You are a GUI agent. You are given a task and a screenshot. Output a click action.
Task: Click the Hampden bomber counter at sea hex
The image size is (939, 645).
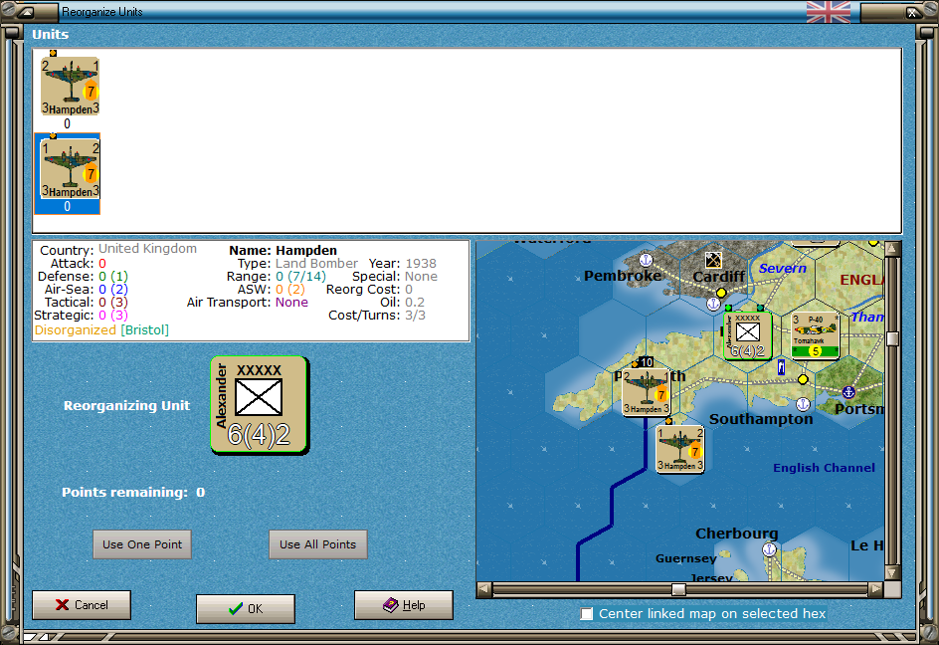click(679, 450)
